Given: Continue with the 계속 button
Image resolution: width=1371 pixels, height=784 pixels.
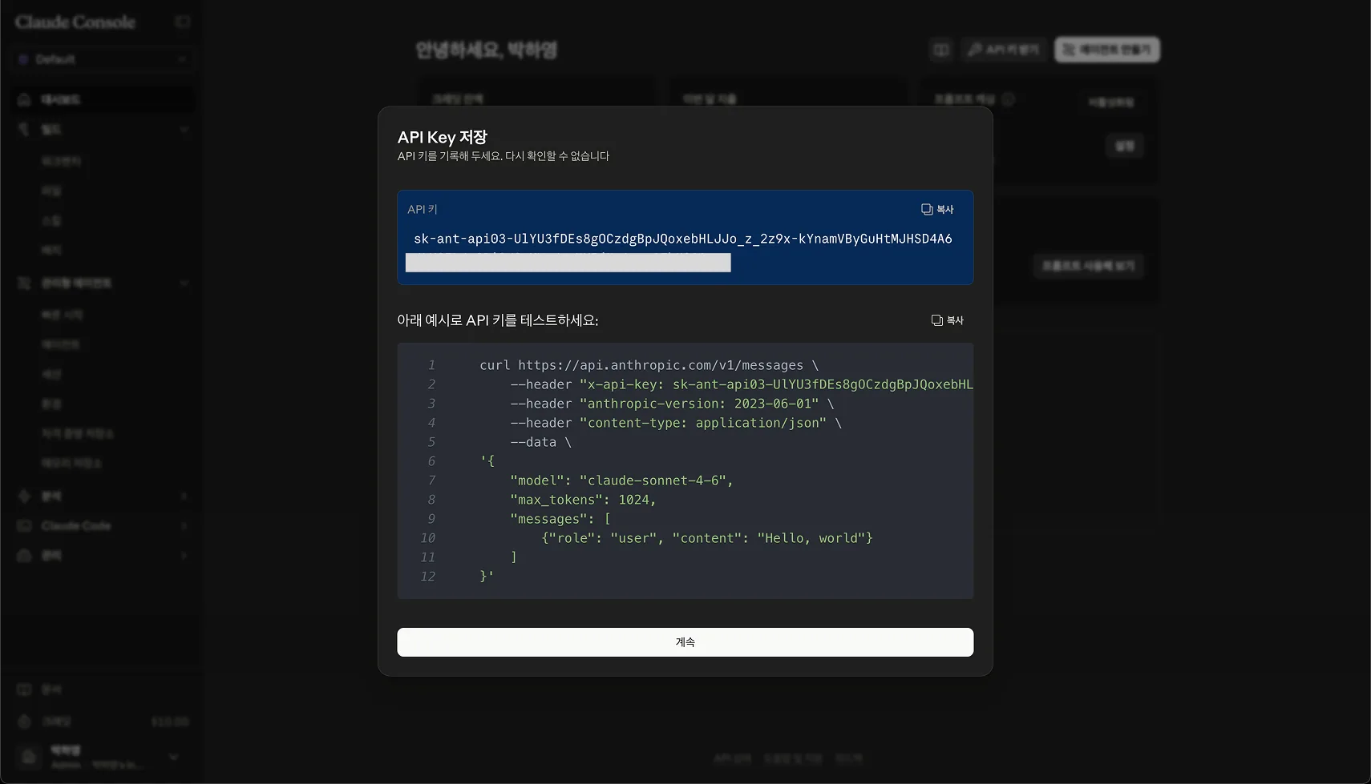Looking at the screenshot, I should coord(685,642).
